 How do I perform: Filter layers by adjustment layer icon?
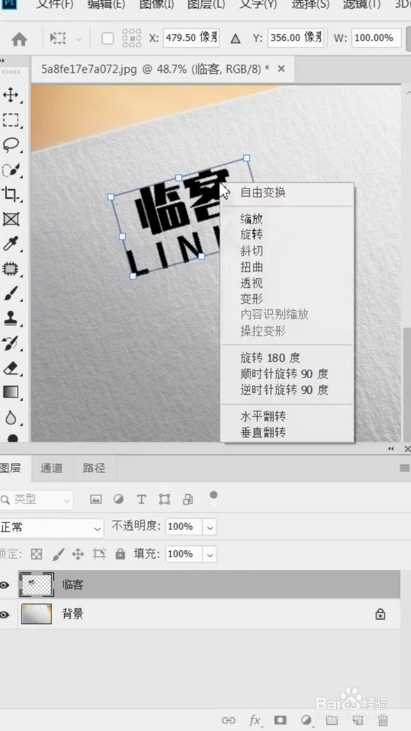tap(119, 500)
